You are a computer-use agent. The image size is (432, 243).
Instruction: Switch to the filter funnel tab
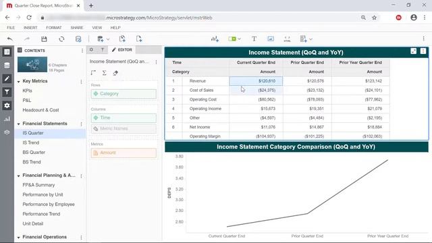coord(103,49)
